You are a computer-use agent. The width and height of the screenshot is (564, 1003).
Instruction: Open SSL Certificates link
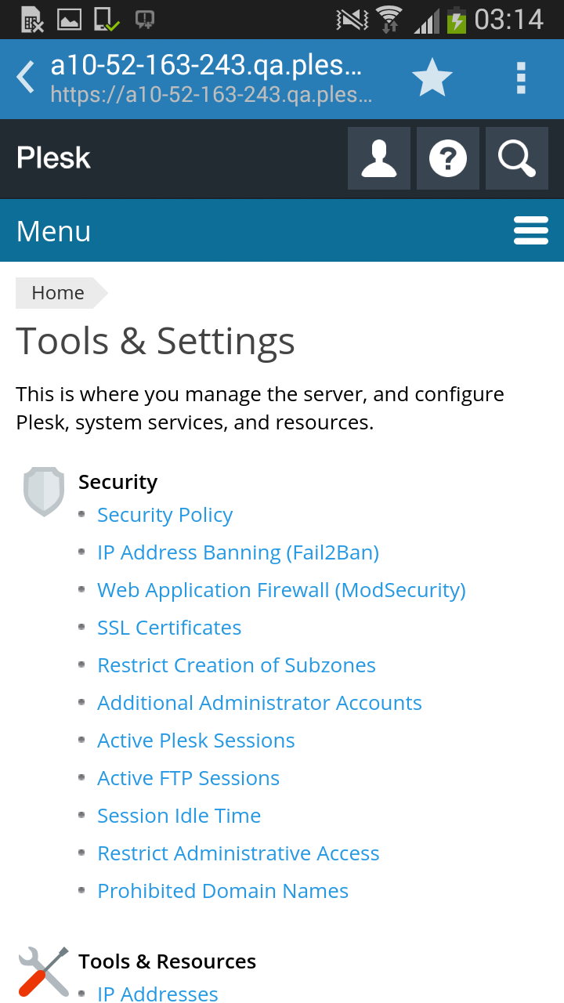pyautogui.click(x=169, y=628)
